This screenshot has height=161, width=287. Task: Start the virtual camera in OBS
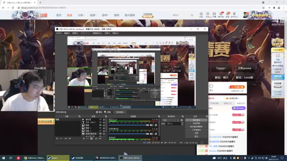(x=196, y=127)
